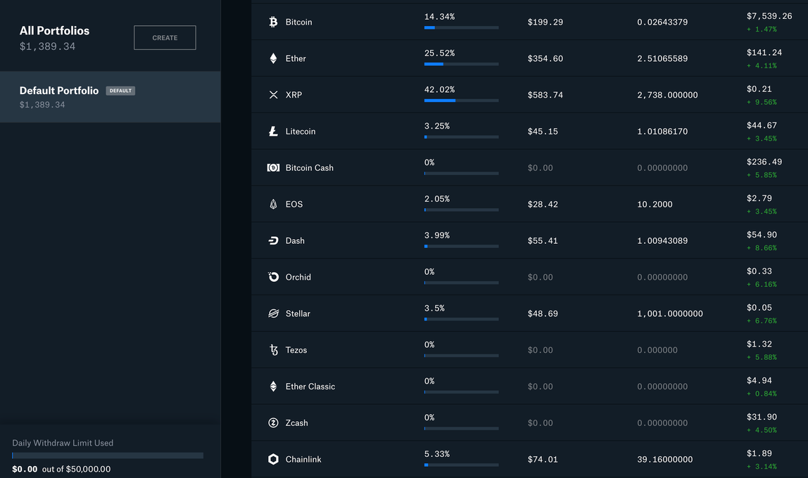Open the Litecoin asset name

tap(301, 131)
